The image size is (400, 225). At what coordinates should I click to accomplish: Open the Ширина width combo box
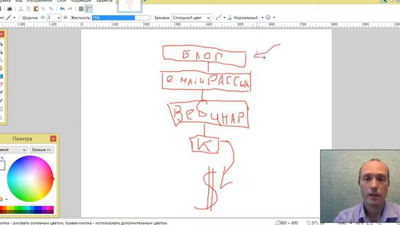54,17
